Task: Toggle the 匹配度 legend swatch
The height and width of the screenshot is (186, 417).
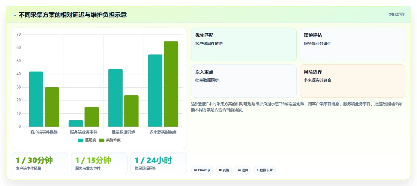Action: click(x=81, y=140)
